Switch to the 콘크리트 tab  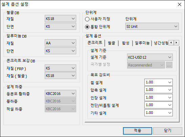(95, 43)
